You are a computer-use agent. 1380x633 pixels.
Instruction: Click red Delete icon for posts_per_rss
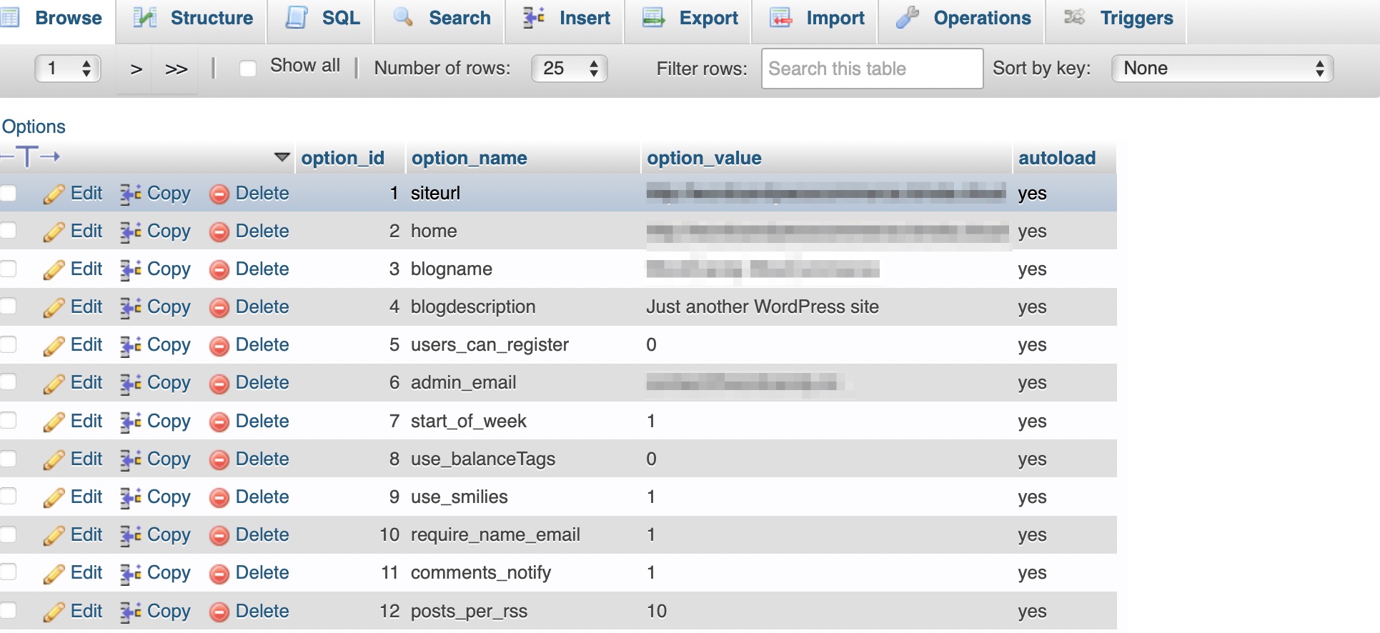coord(219,612)
